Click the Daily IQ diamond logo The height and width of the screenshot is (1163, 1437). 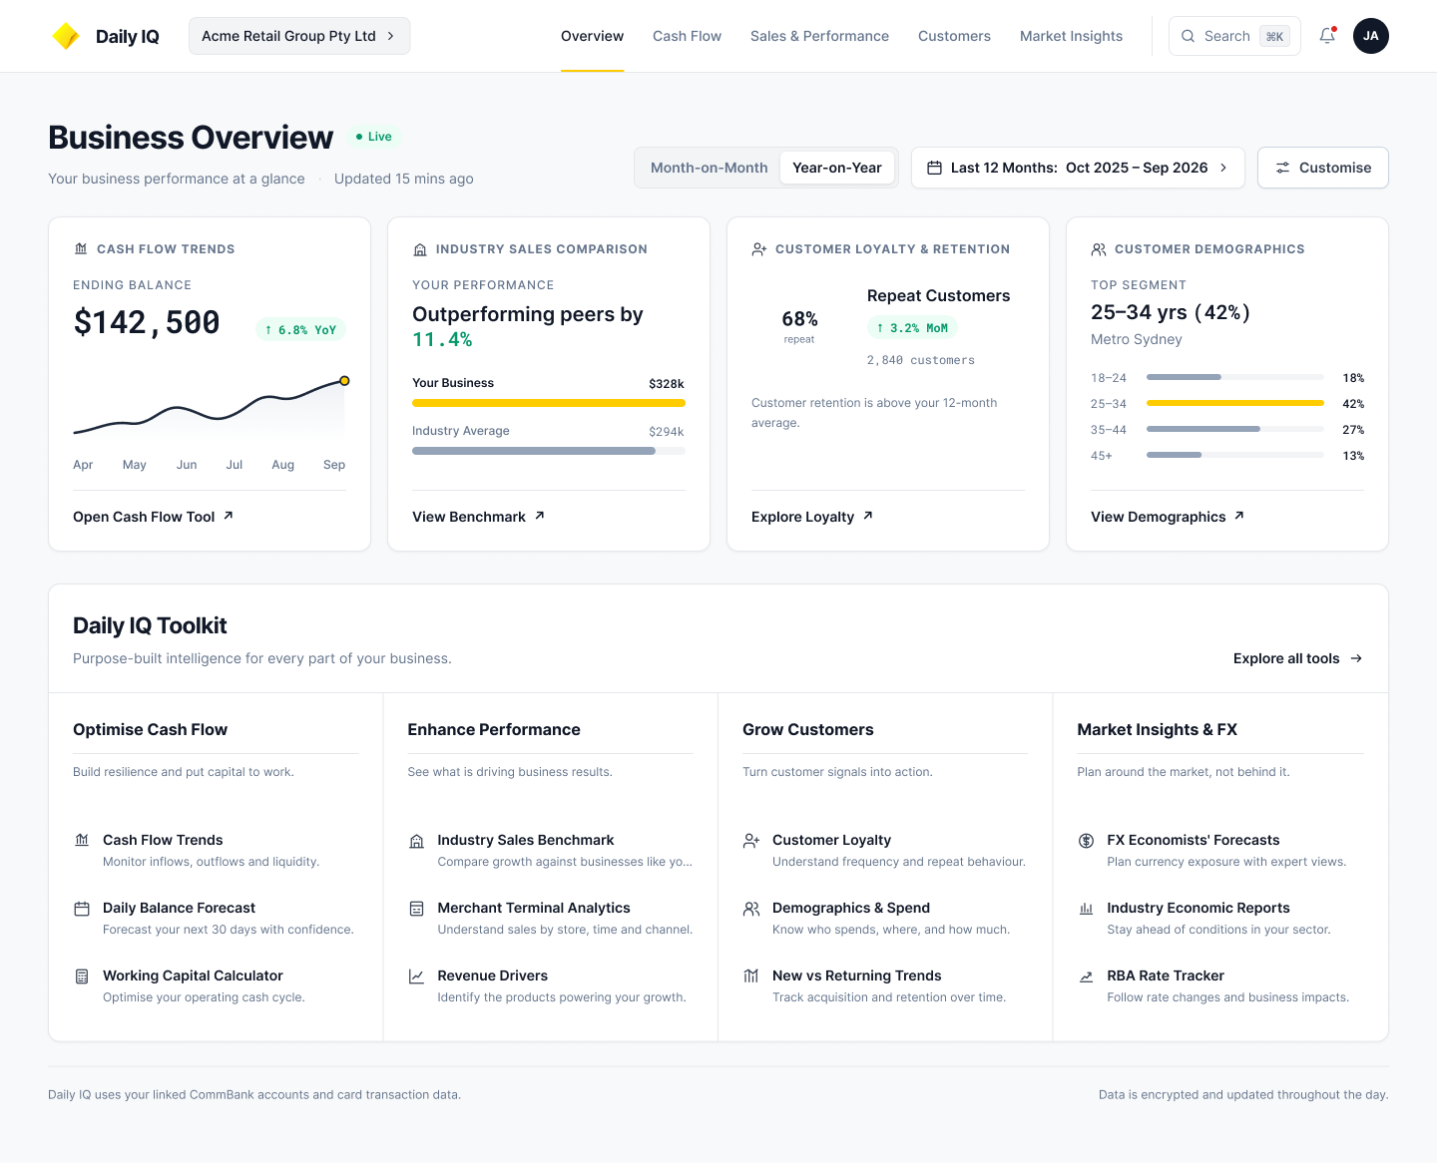tap(66, 36)
